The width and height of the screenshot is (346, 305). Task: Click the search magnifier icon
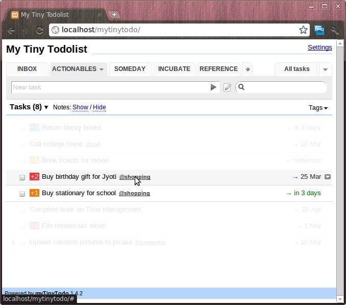(x=241, y=87)
